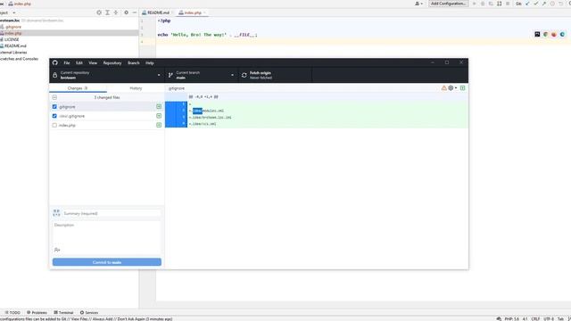Image resolution: width=571 pixels, height=321 pixels.
Task: Toggle the select-all changed files checkbox
Action: [54, 97]
